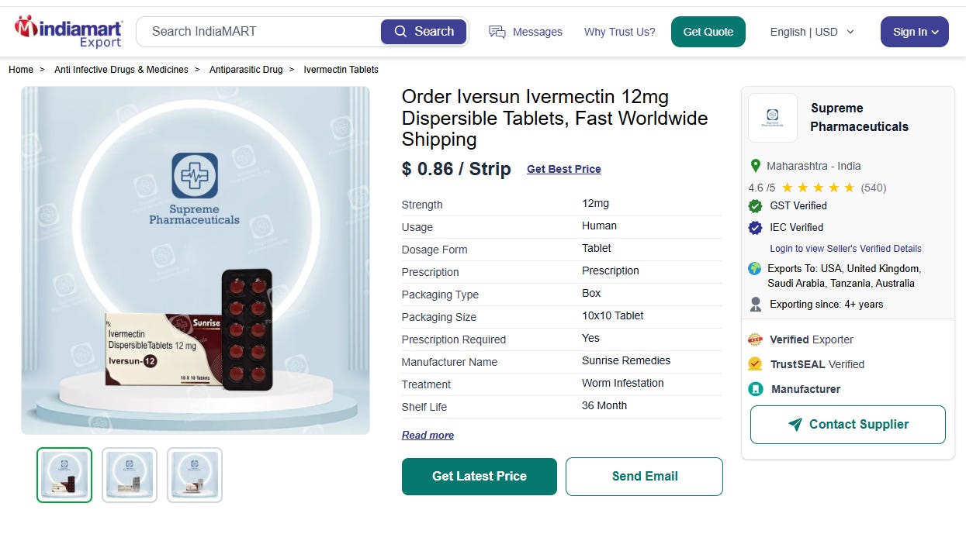Click the Manufacturer building icon
This screenshot has width=966, height=534.
point(755,389)
